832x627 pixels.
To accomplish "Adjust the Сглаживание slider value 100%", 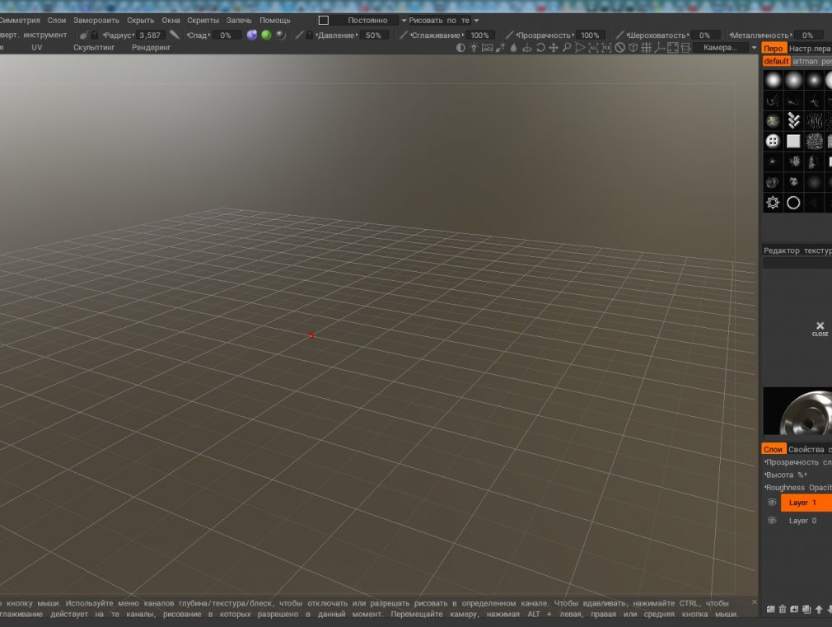I will (x=479, y=35).
